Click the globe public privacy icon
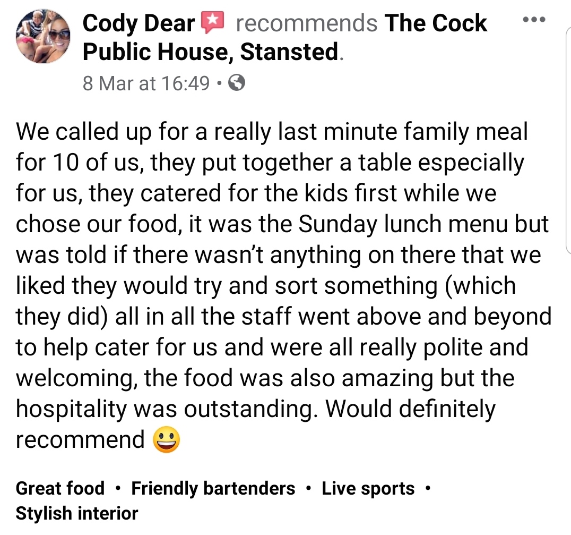This screenshot has width=571, height=535. pos(236,83)
